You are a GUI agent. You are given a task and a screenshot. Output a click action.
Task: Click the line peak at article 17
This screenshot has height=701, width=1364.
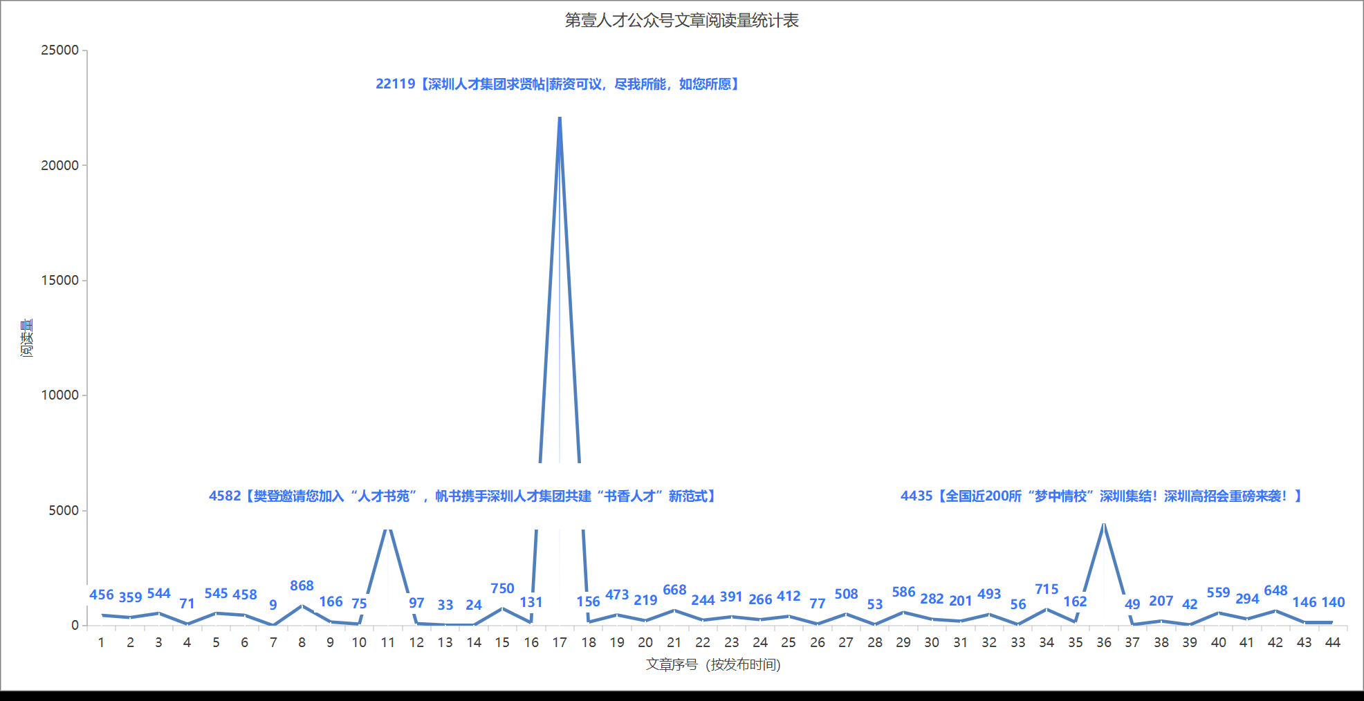tap(560, 118)
